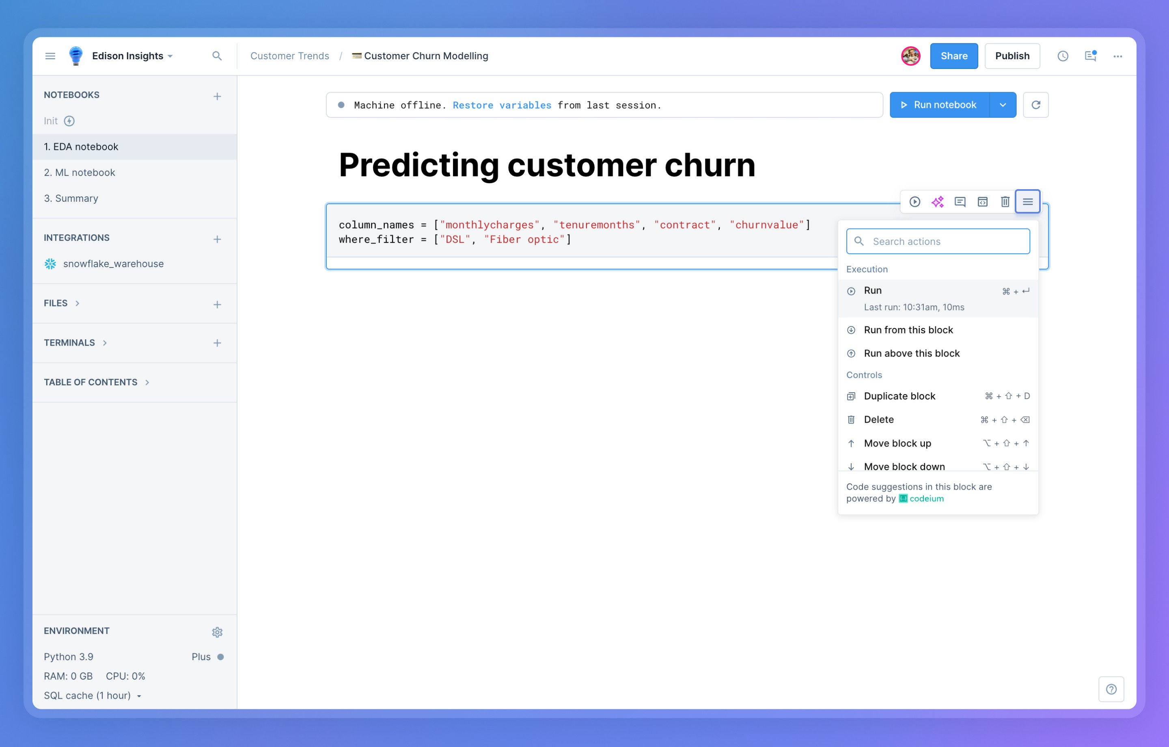Open the AI magic sparkle tool
The width and height of the screenshot is (1169, 747).
coord(938,201)
